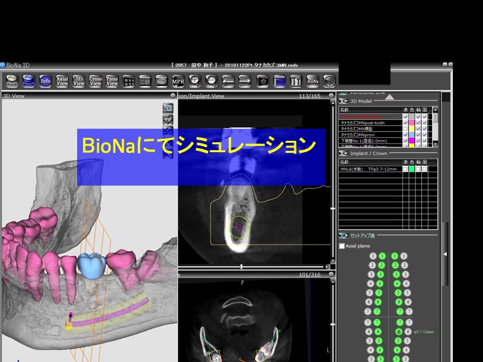Open the Axial View
483x362 pixels.
tap(62, 81)
